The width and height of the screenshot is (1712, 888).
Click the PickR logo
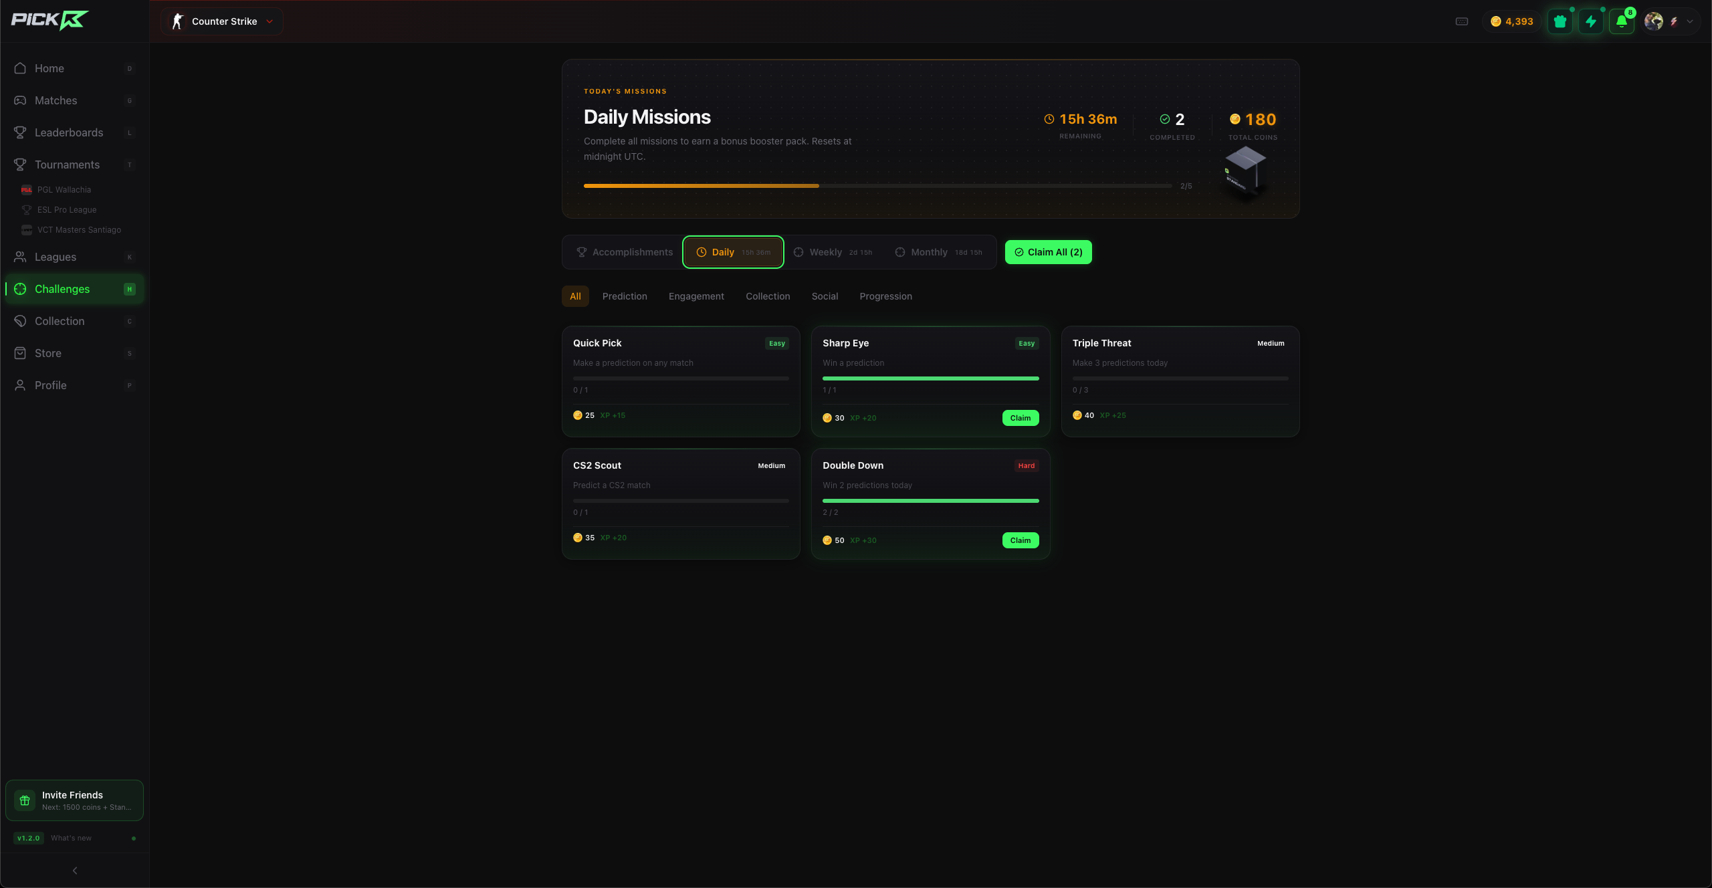click(x=50, y=20)
